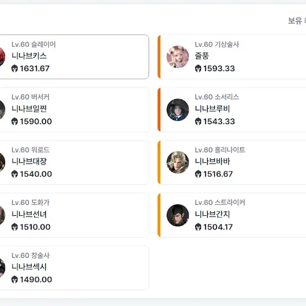Click helmet icon beside 1631.67
This screenshot has height=306, width=306.
click(x=15, y=68)
